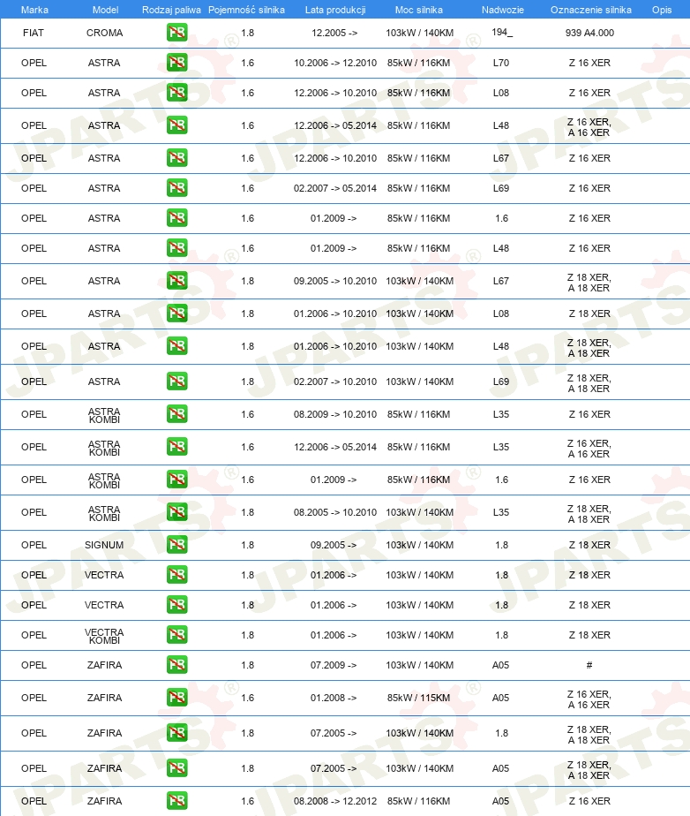The image size is (690, 816).
Task: Click the Model column header
Action: coord(105,10)
